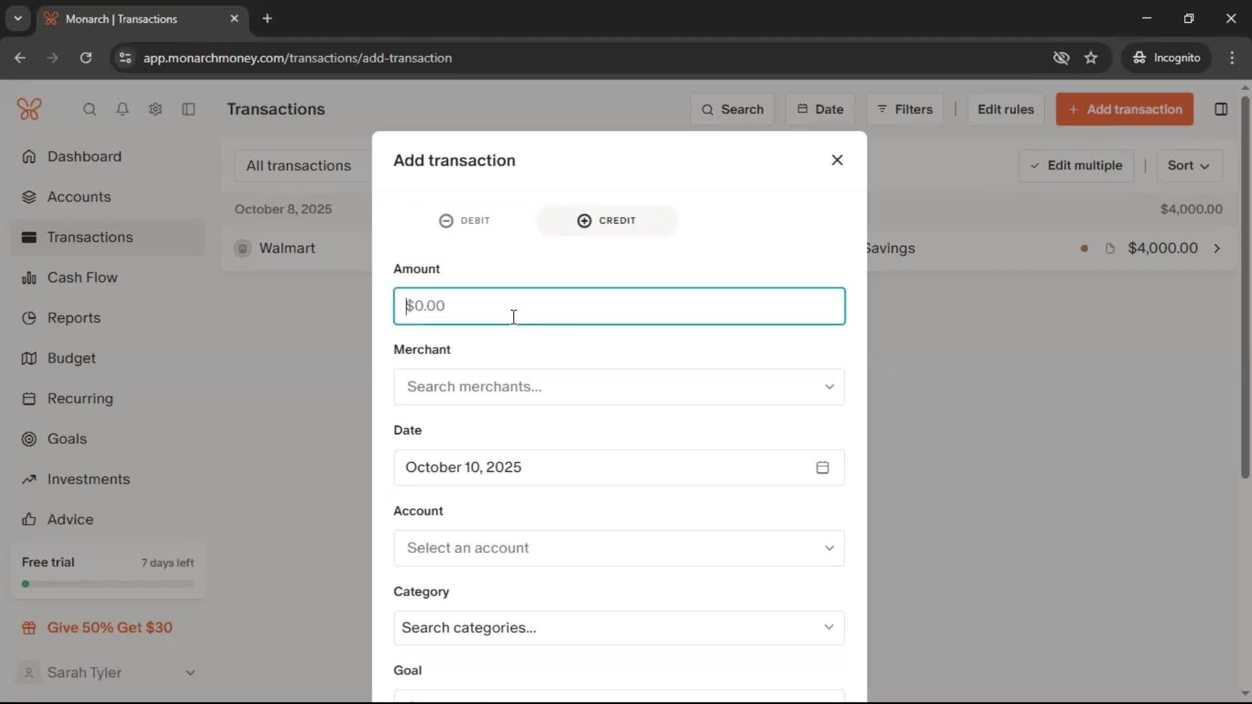Screen dimensions: 1252x704
Task: Go to Cash Flow in sidebar
Action: click(82, 278)
